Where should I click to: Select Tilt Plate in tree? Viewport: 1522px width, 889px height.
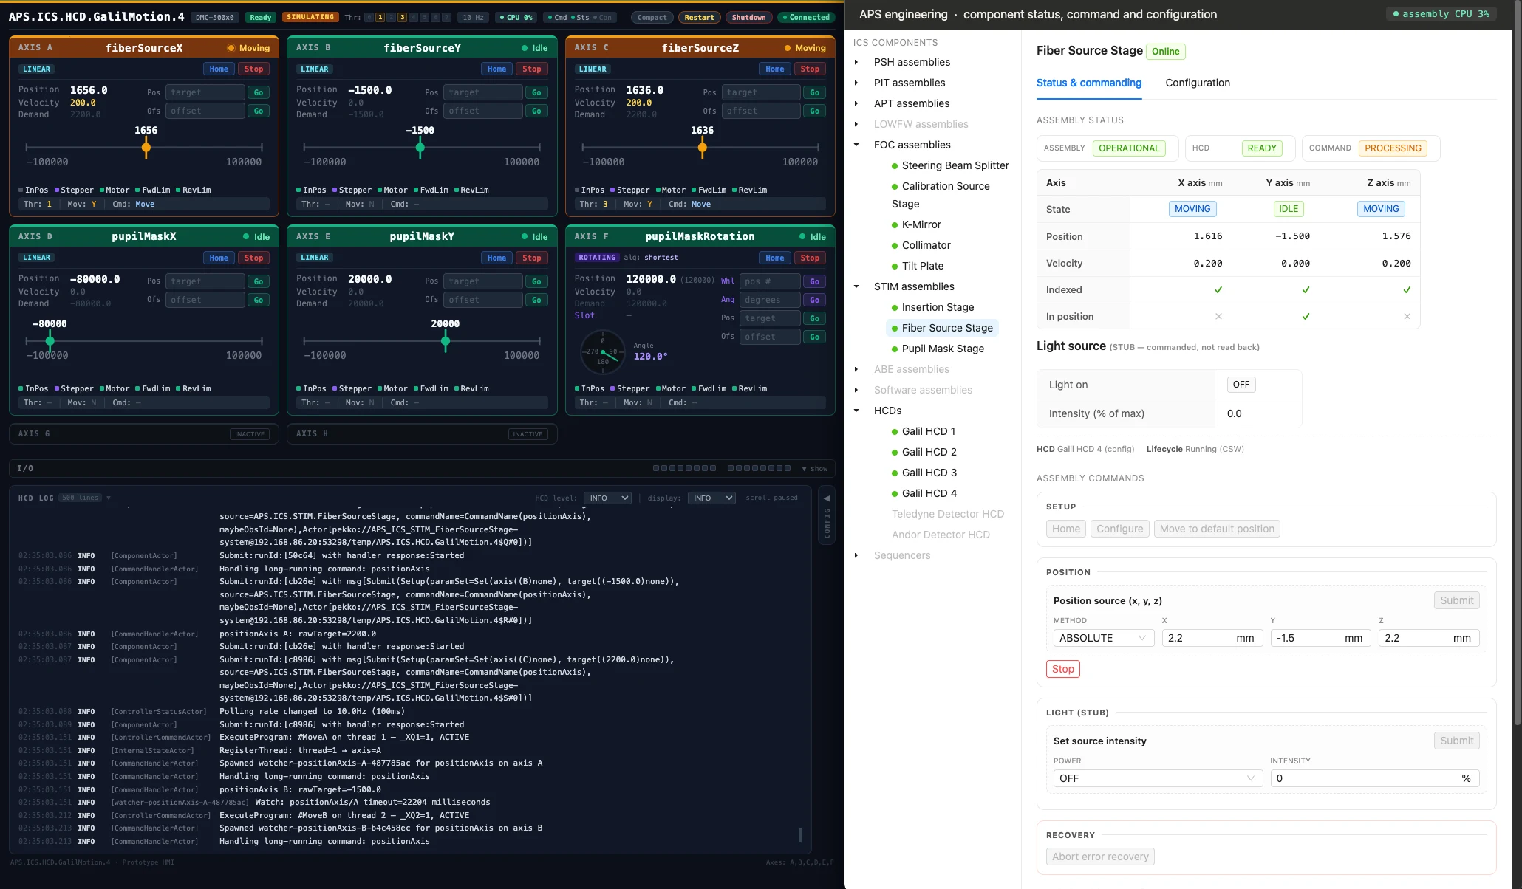pos(922,266)
